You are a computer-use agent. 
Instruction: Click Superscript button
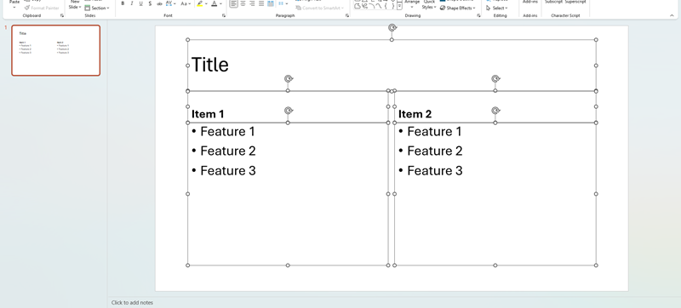[575, 3]
